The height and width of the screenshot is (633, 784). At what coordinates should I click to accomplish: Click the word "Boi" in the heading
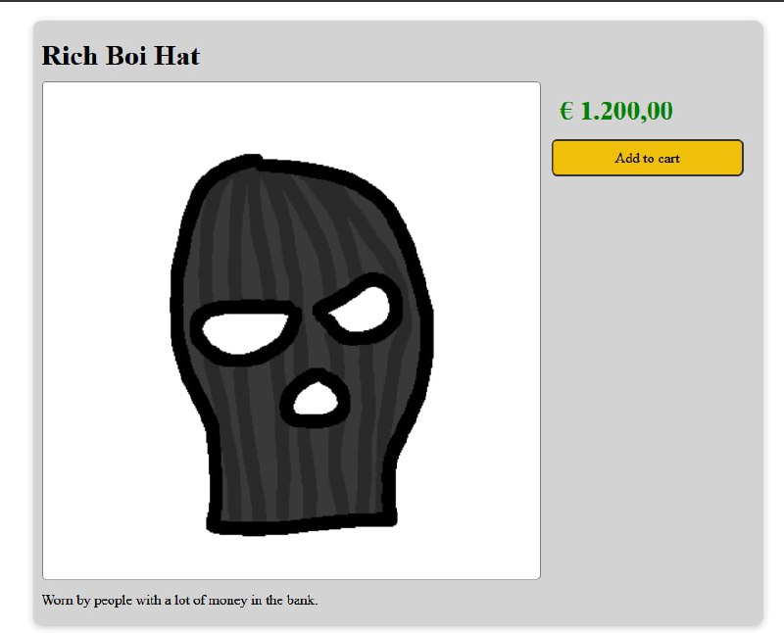(125, 56)
